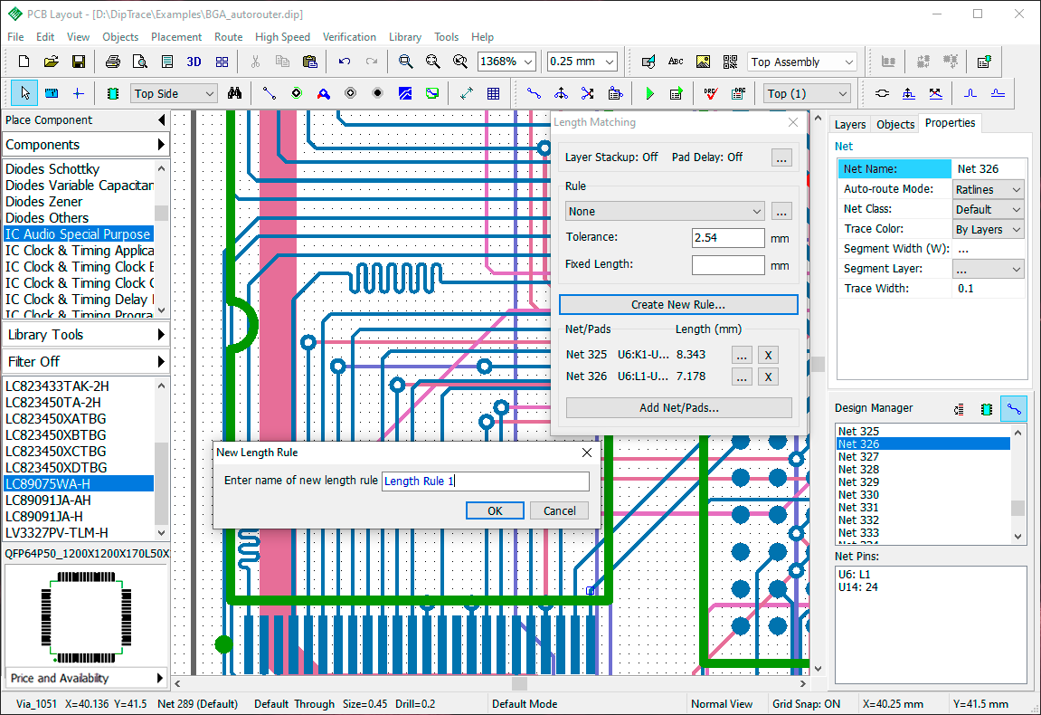Open the Route menu
The image size is (1041, 715).
tap(228, 37)
